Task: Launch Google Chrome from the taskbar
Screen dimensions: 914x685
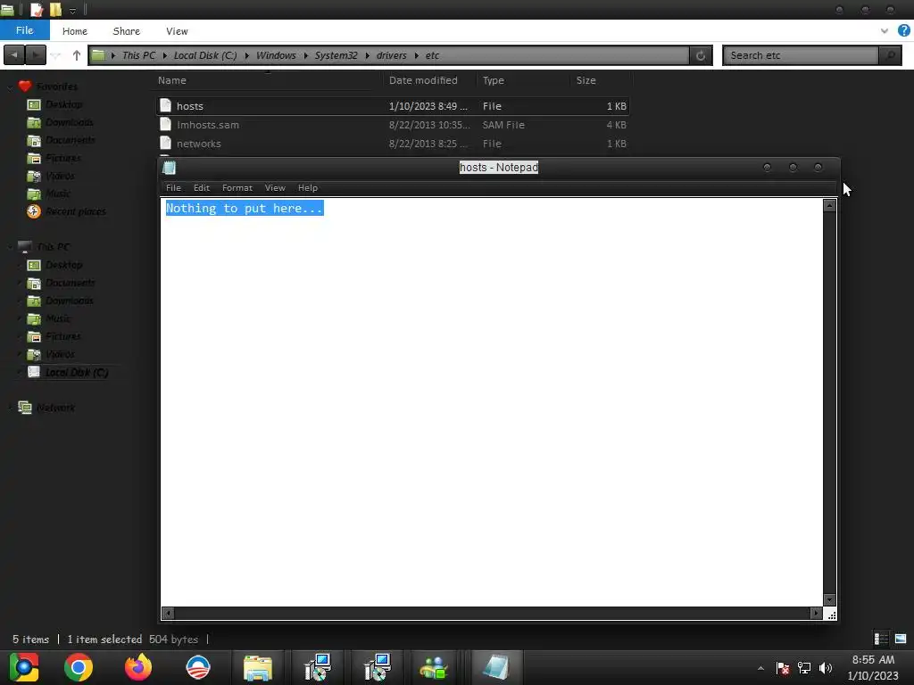Action: click(x=79, y=667)
